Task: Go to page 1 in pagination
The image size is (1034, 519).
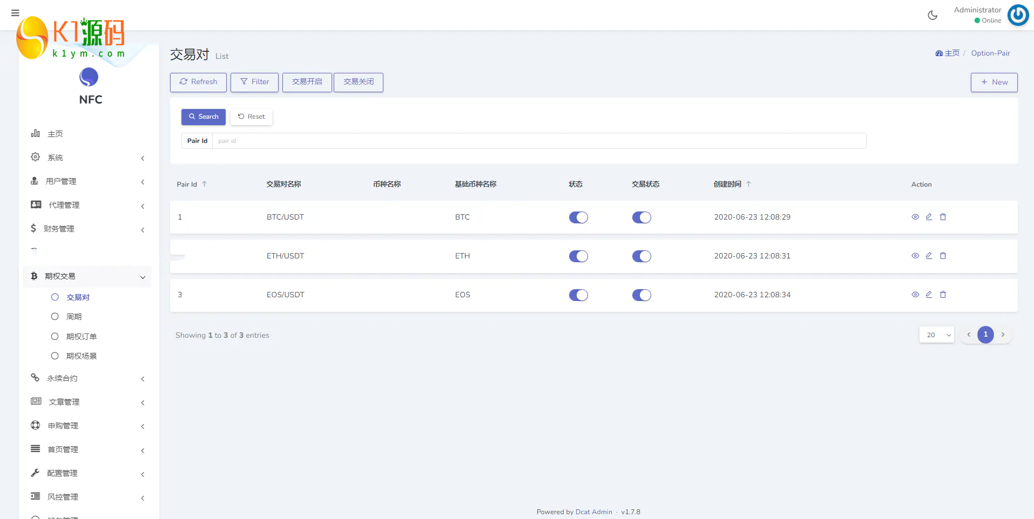Action: 985,334
